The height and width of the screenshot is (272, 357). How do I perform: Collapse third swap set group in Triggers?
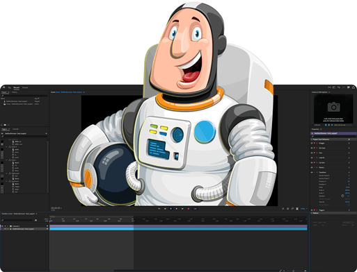pyautogui.click(x=6, y=173)
